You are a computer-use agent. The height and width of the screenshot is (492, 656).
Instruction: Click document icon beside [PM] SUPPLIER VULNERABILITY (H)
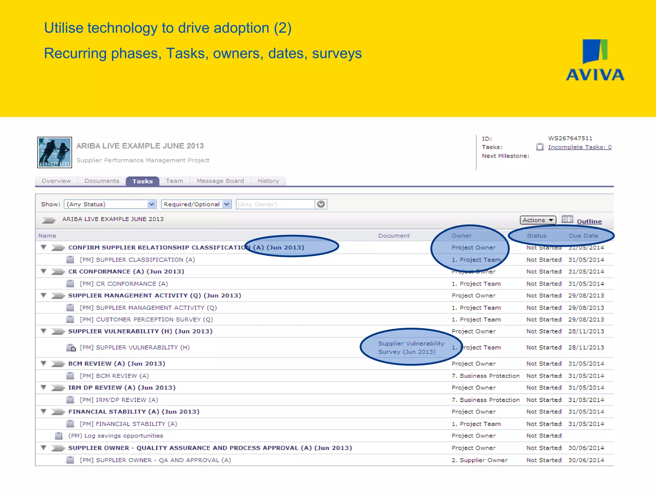71,348
